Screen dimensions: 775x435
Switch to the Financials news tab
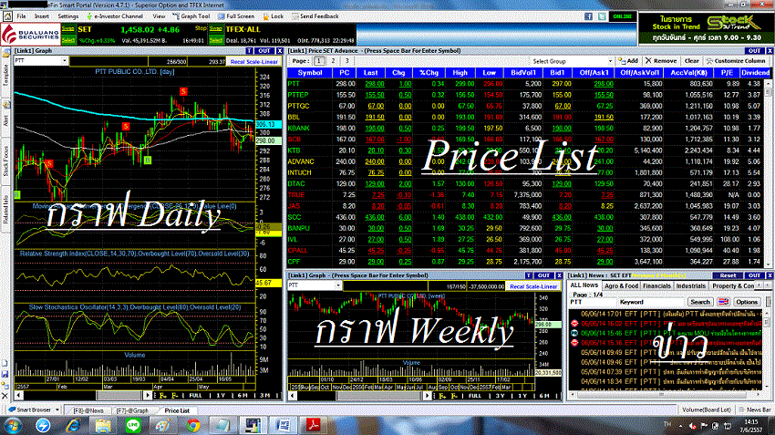(x=656, y=285)
